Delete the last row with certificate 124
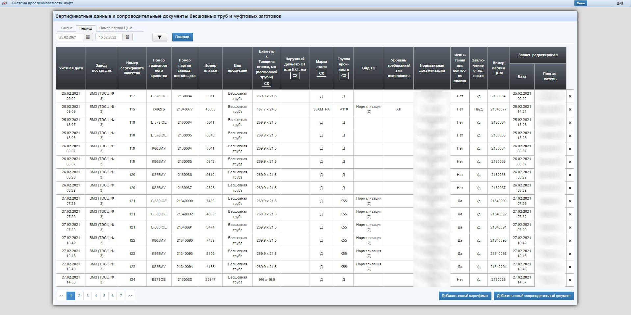 pos(570,280)
